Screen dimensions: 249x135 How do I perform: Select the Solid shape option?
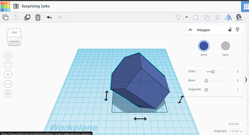click(204, 46)
